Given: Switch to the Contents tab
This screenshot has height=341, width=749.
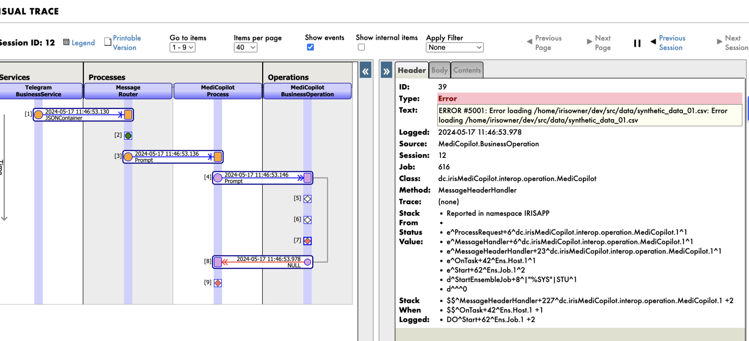Looking at the screenshot, I should pos(467,71).
